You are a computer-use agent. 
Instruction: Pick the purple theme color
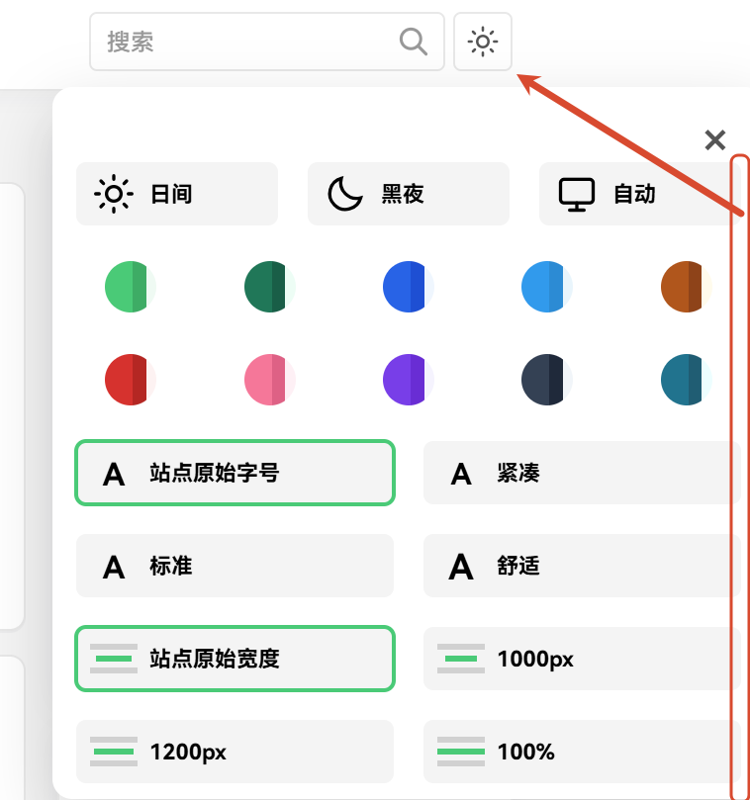[x=409, y=380]
